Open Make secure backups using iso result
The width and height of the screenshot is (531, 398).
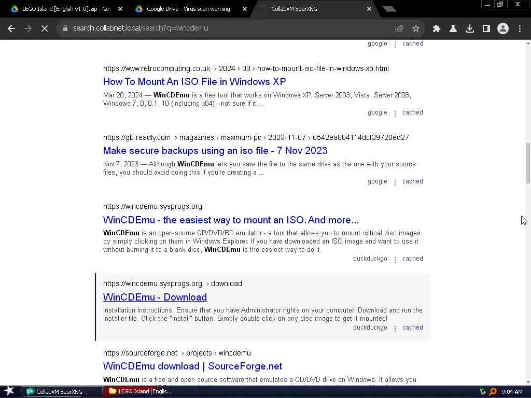[215, 151]
